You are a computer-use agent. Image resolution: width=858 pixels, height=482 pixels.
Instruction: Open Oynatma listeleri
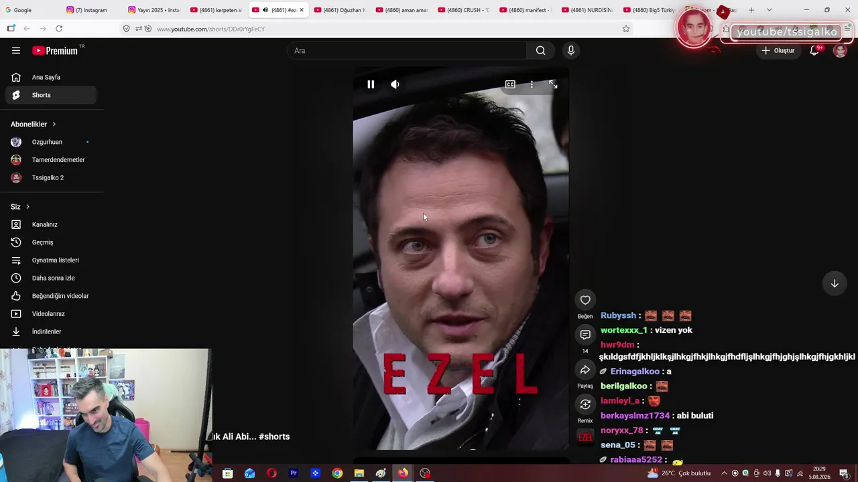51,260
